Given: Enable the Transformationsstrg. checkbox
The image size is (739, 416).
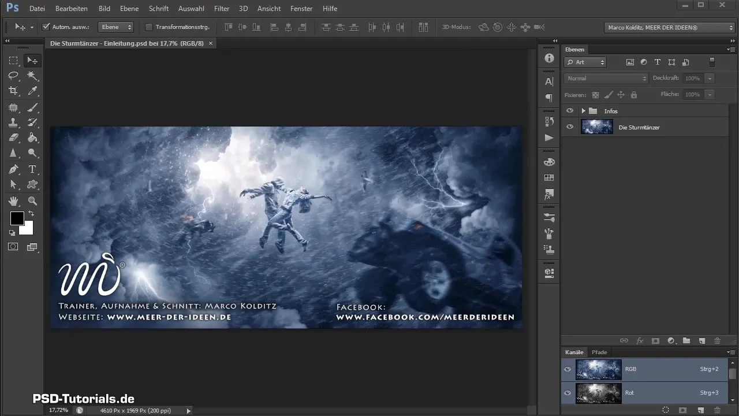Looking at the screenshot, I should click(x=149, y=27).
